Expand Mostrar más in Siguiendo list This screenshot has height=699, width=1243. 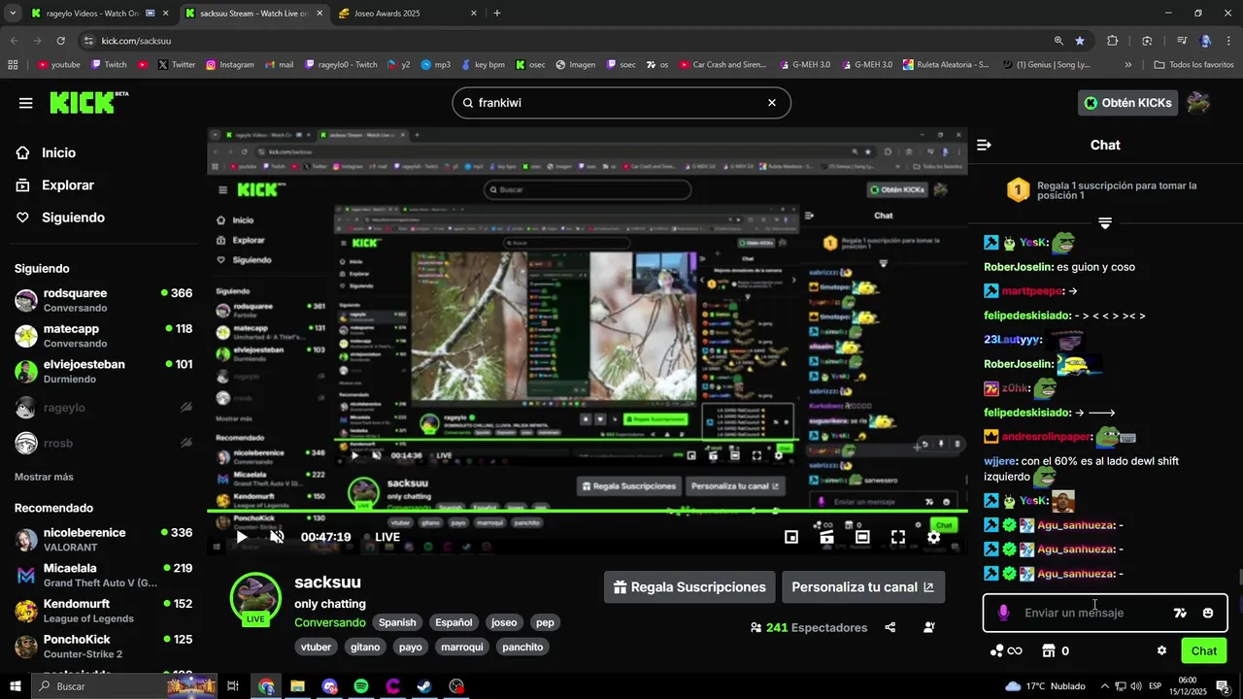pos(44,477)
